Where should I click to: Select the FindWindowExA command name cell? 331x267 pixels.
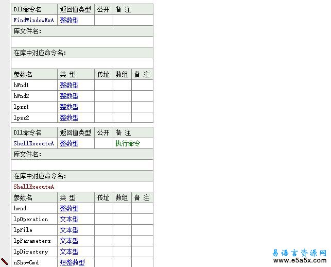pyautogui.click(x=34, y=20)
